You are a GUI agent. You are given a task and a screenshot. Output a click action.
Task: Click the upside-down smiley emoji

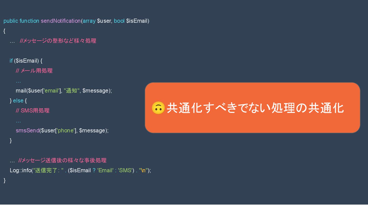tap(158, 108)
